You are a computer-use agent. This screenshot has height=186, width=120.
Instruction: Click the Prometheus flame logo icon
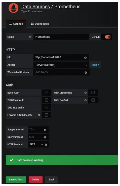(13, 8)
